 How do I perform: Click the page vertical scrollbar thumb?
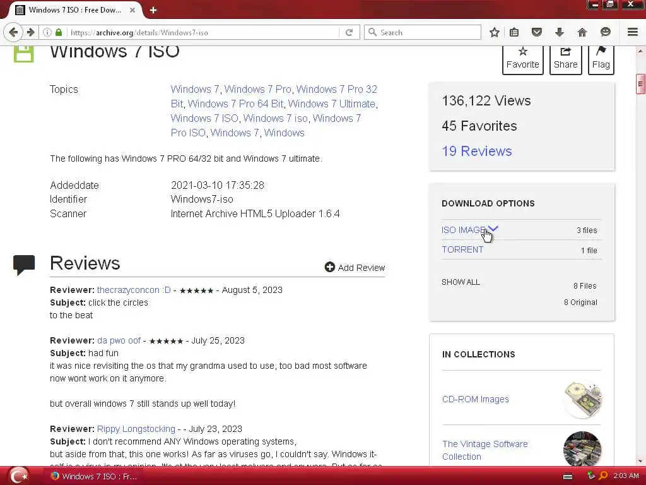pyautogui.click(x=640, y=84)
